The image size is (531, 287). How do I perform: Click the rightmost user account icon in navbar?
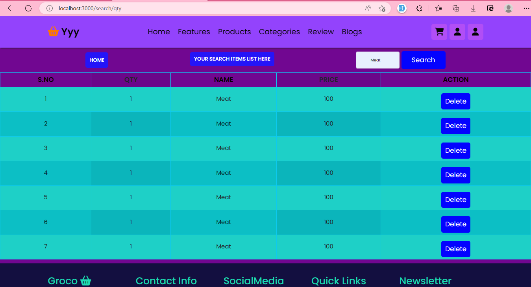(x=475, y=32)
